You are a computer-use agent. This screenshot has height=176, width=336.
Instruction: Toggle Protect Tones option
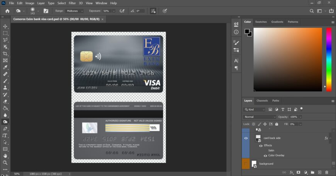point(153,11)
